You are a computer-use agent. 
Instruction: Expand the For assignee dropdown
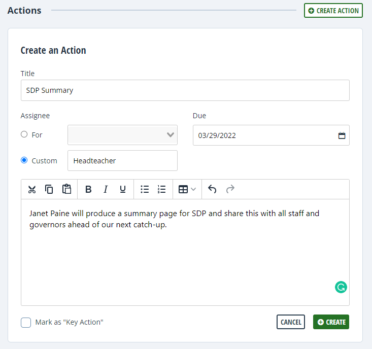point(122,135)
